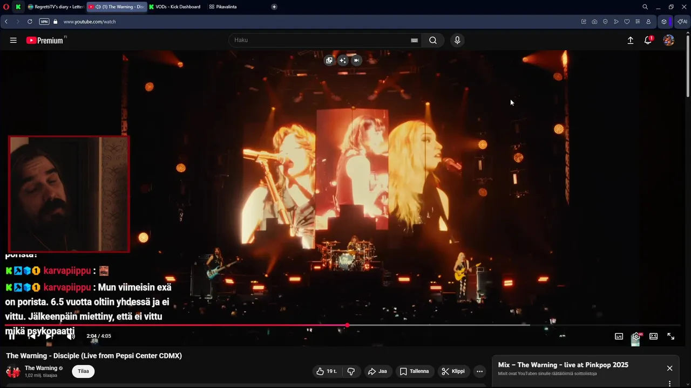Switch to VODs - Kick Dashboard tab
This screenshot has width=691, height=388.
[x=174, y=6]
